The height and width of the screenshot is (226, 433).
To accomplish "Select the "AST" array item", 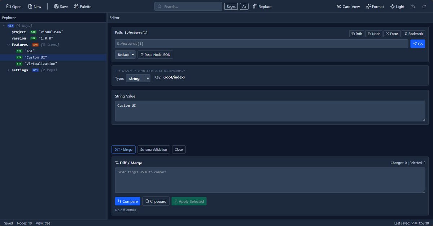I will [53, 51].
